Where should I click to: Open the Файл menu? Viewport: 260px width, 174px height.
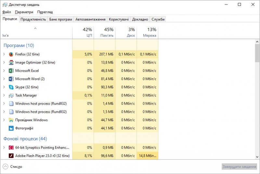[x=6, y=12]
